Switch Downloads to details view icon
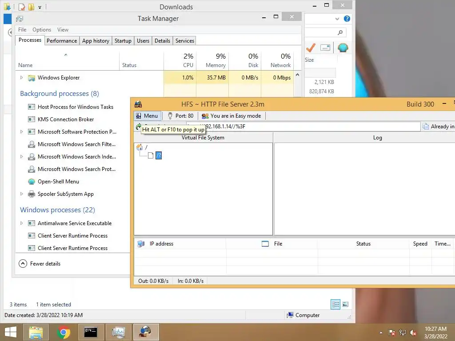455x341 pixels. 335,304
